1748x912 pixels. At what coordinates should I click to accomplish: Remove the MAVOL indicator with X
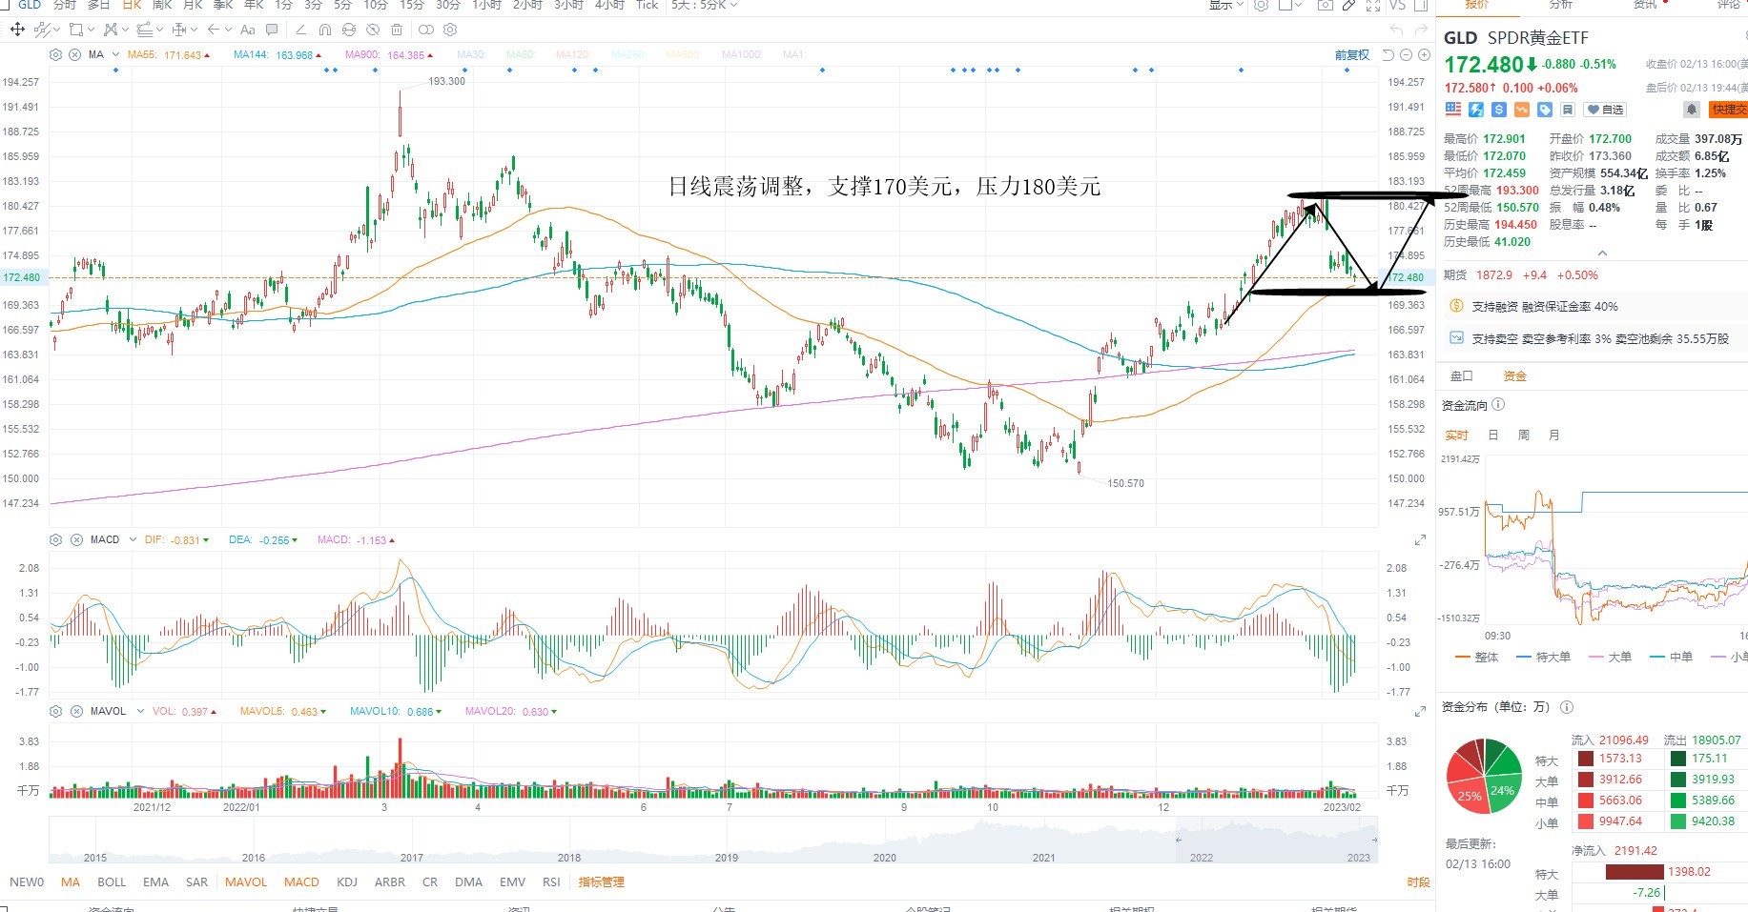(74, 711)
